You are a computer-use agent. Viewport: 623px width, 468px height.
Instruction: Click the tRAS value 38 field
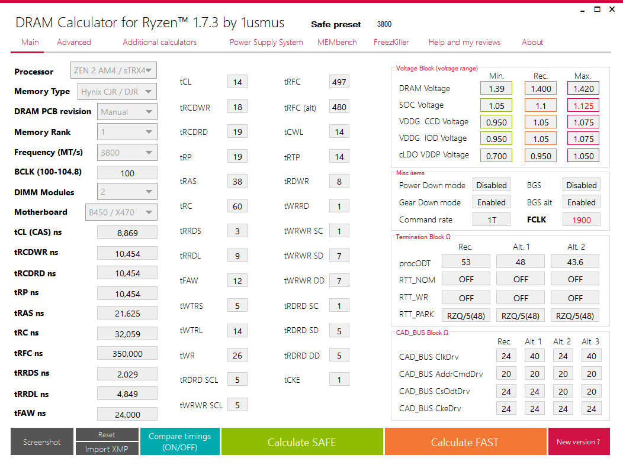click(x=237, y=181)
